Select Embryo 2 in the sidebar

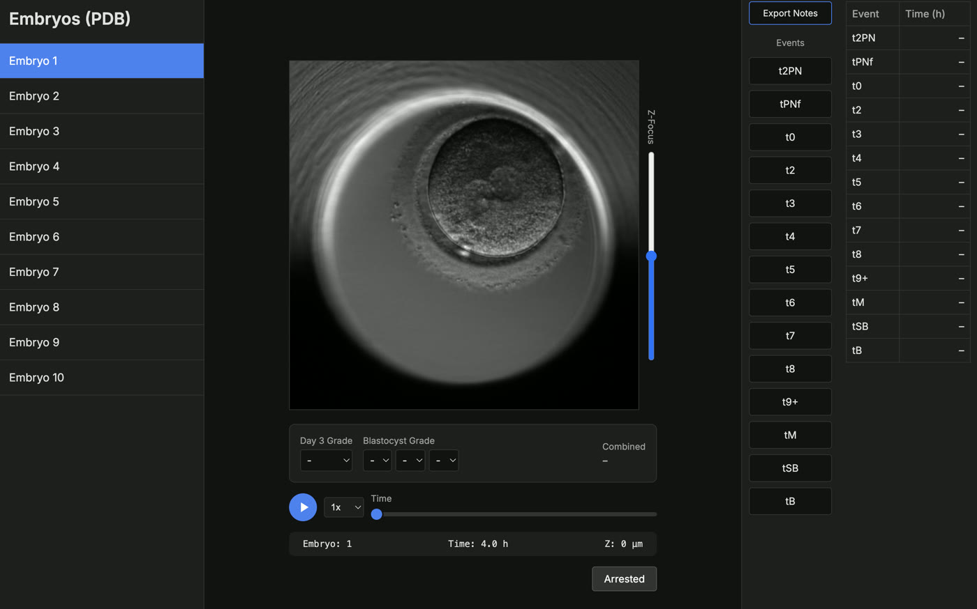point(102,96)
